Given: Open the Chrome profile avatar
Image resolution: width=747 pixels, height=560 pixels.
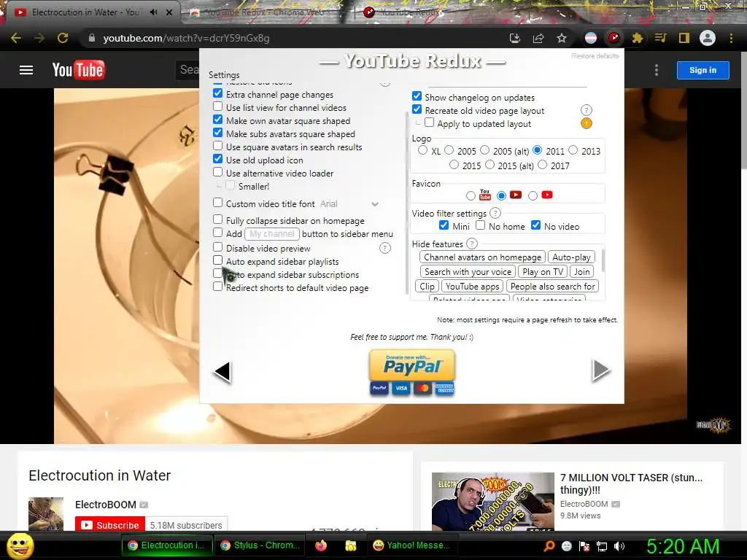Looking at the screenshot, I should pos(708,38).
